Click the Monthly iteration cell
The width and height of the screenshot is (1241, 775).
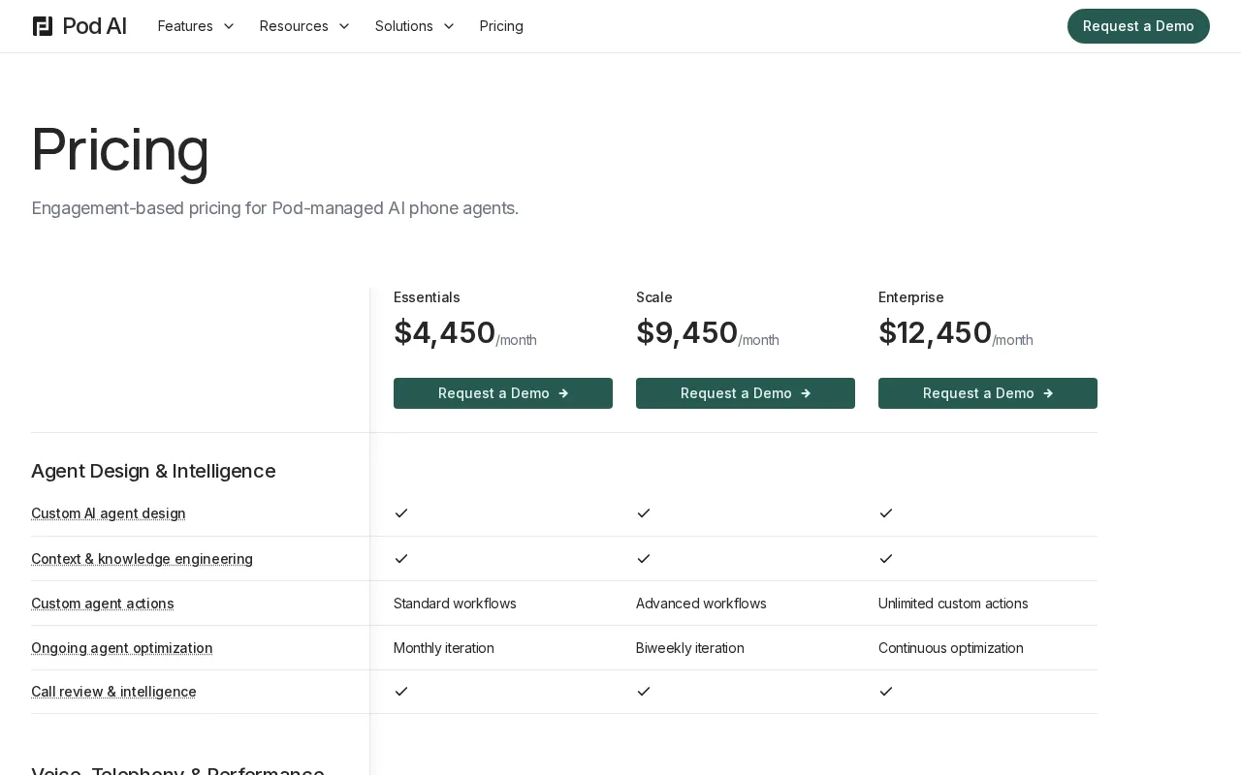coord(444,648)
